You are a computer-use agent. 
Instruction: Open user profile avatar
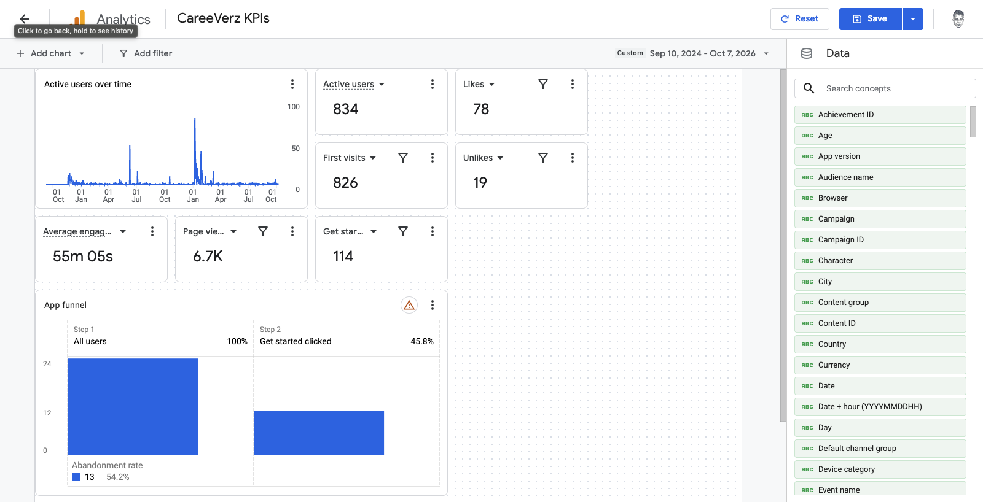[x=958, y=19]
